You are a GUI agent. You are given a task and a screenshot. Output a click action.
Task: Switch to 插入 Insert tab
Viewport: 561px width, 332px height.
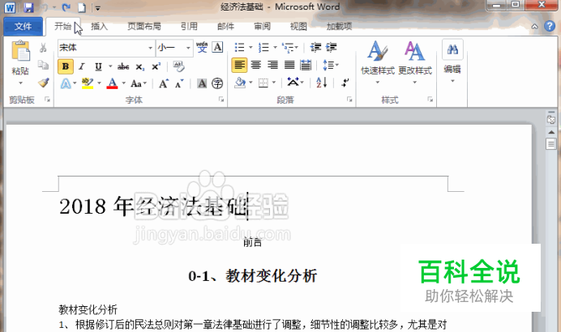[99, 27]
